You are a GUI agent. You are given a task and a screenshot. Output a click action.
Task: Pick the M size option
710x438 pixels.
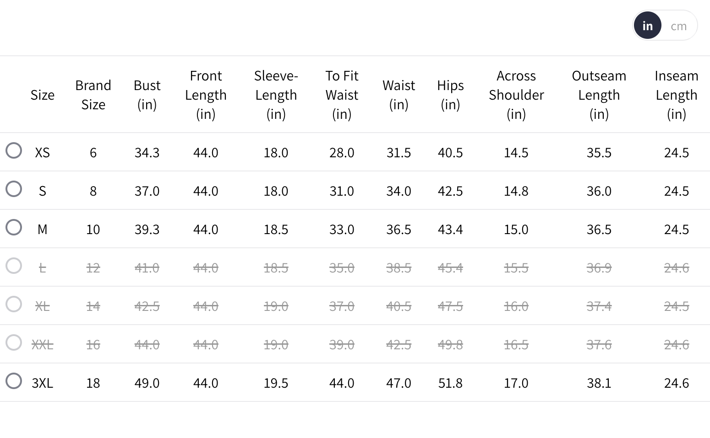(x=14, y=227)
